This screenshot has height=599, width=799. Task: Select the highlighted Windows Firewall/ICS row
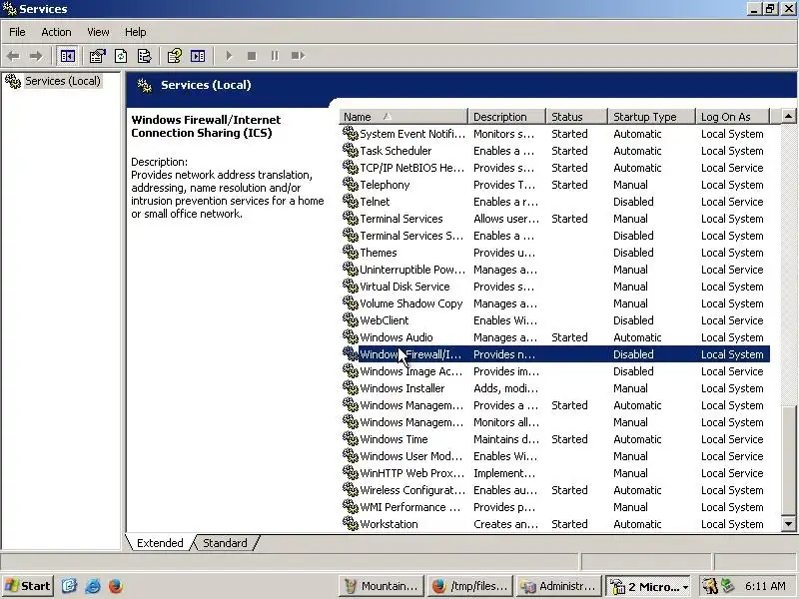[555, 354]
